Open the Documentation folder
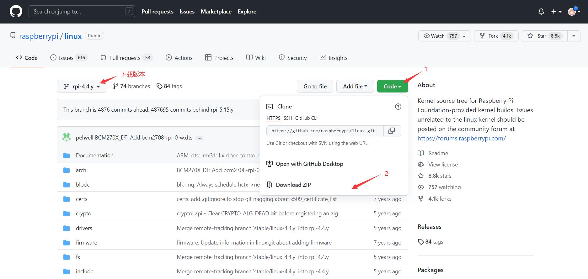Screen dimensions: 588x279 95,155
